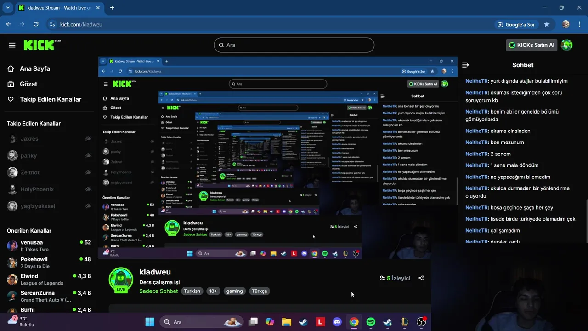
Task: Click the share icon next to the viewer count
Action: (421, 278)
